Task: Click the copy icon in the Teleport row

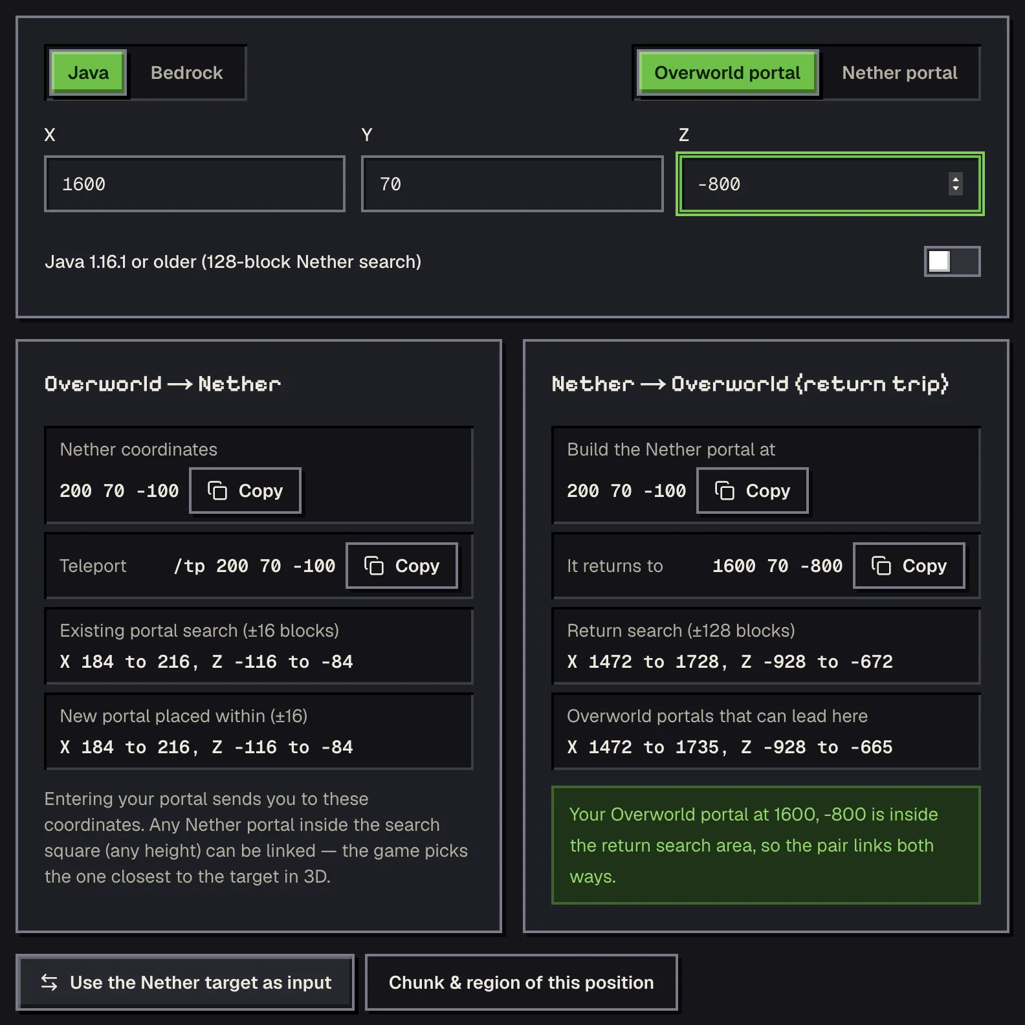Action: 374,566
